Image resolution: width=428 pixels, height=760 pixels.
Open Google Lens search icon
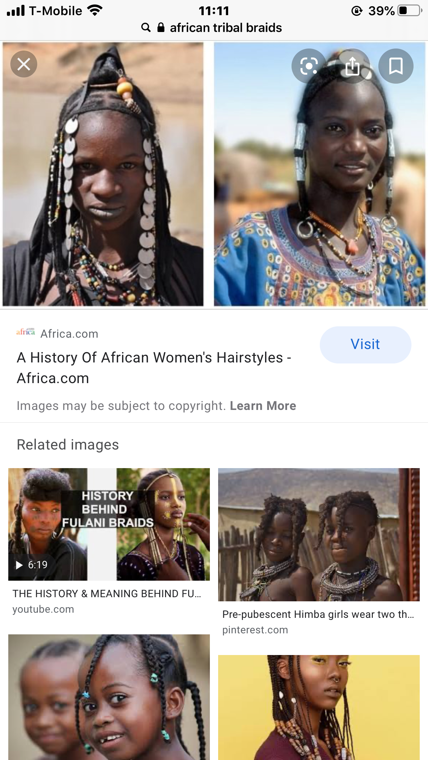click(309, 66)
